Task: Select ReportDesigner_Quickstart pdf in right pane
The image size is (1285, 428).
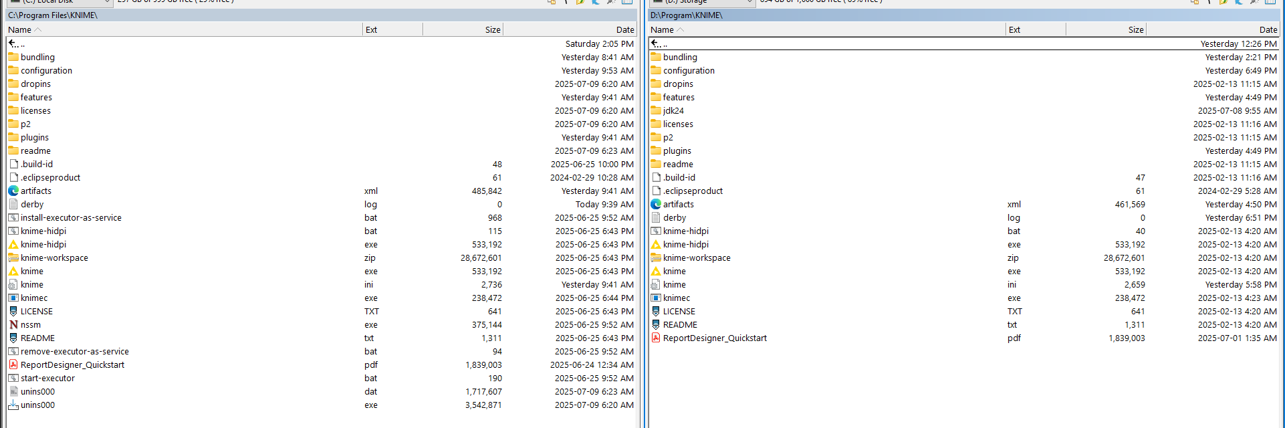Action: [714, 338]
